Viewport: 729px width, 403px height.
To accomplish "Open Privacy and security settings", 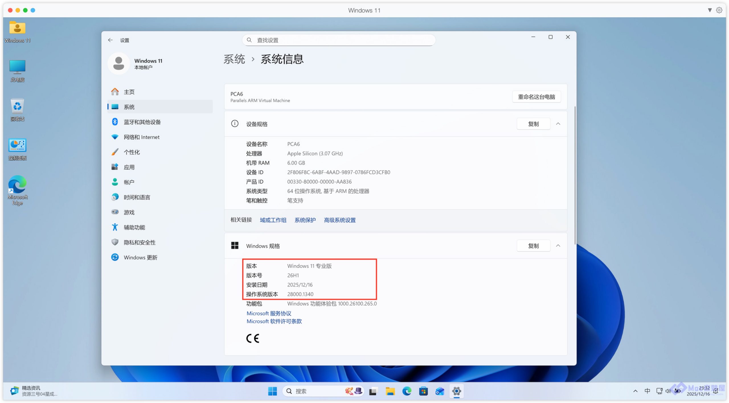I will click(x=139, y=242).
